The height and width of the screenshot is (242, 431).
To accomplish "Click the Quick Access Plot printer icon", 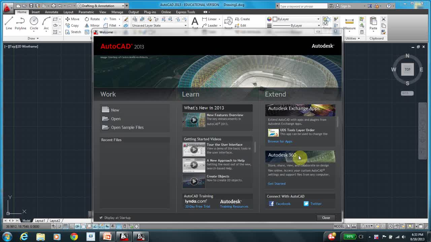I will click(53, 6).
